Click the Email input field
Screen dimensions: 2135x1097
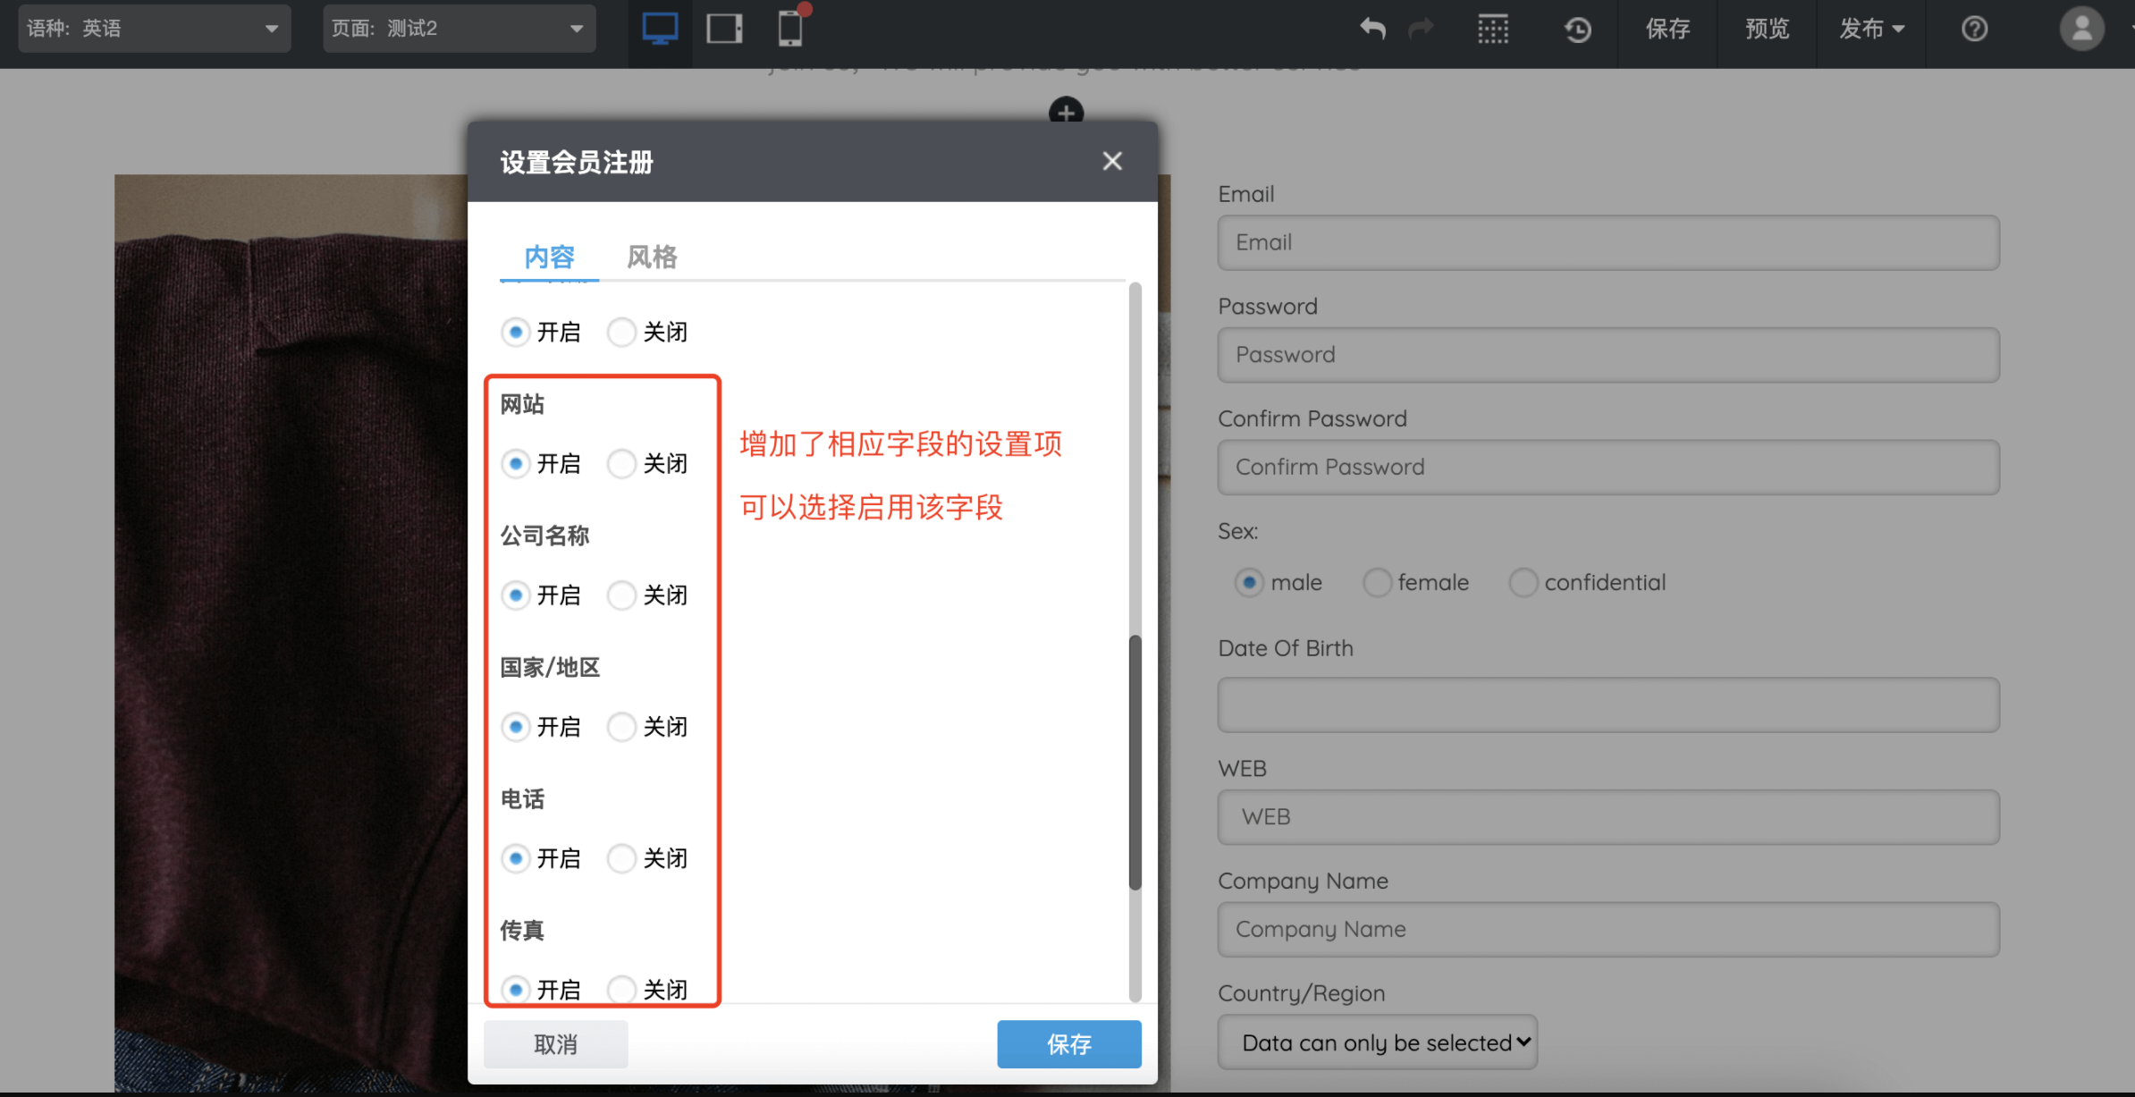[1607, 242]
